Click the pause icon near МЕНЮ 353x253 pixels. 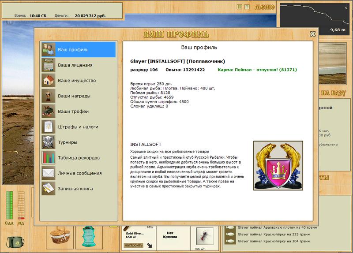(239, 7)
